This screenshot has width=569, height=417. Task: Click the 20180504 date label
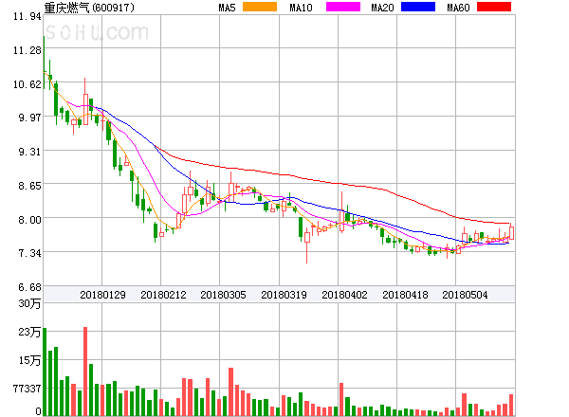pos(465,295)
